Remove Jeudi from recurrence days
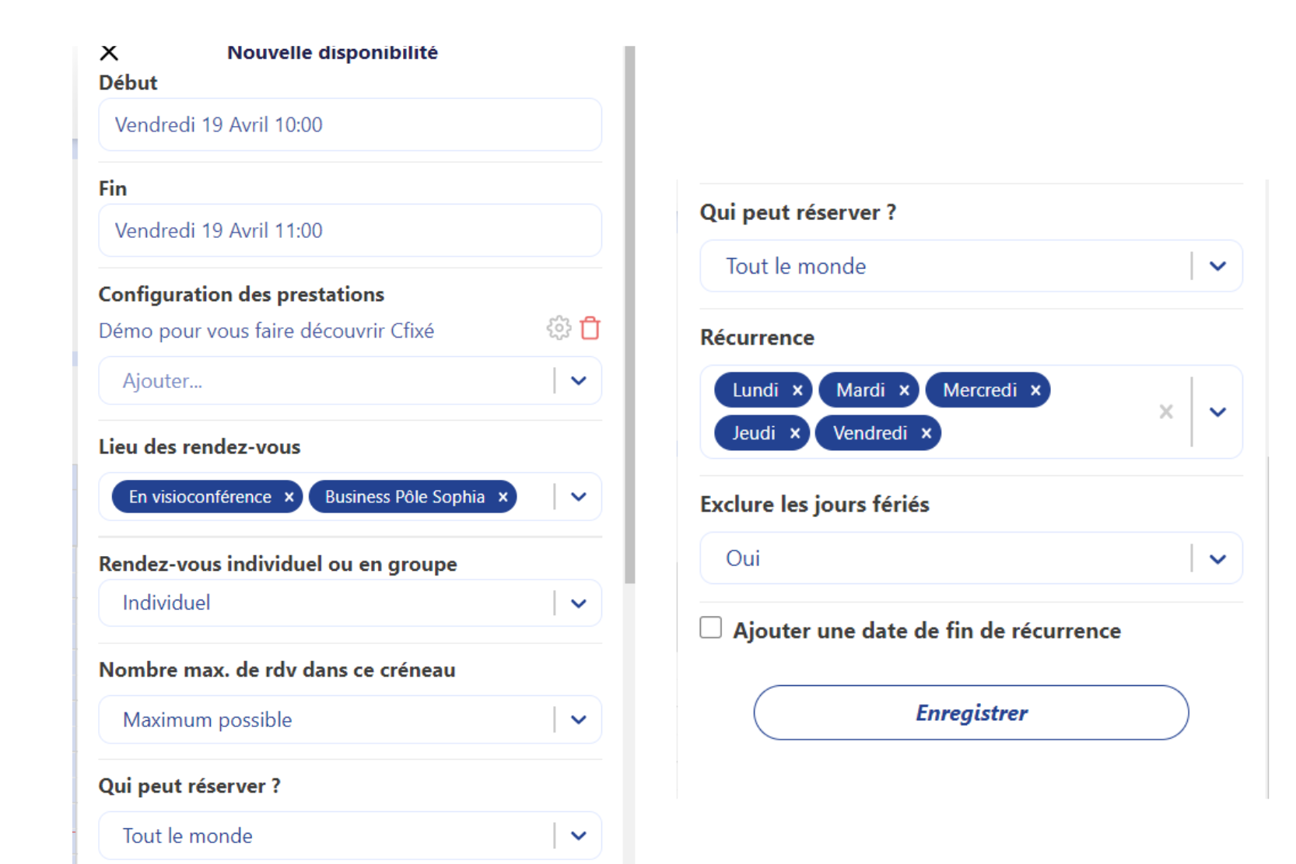This screenshot has width=1296, height=864. tap(795, 433)
